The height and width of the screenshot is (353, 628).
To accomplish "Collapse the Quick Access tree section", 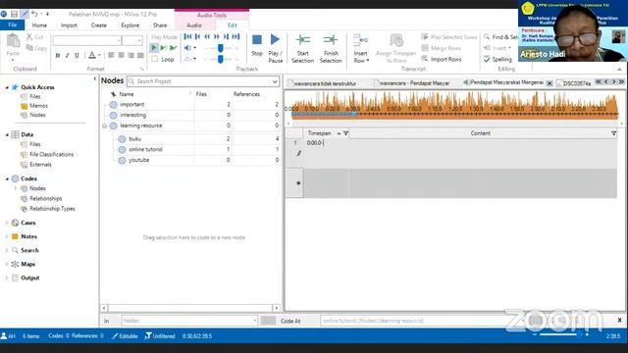I will [x=7, y=87].
